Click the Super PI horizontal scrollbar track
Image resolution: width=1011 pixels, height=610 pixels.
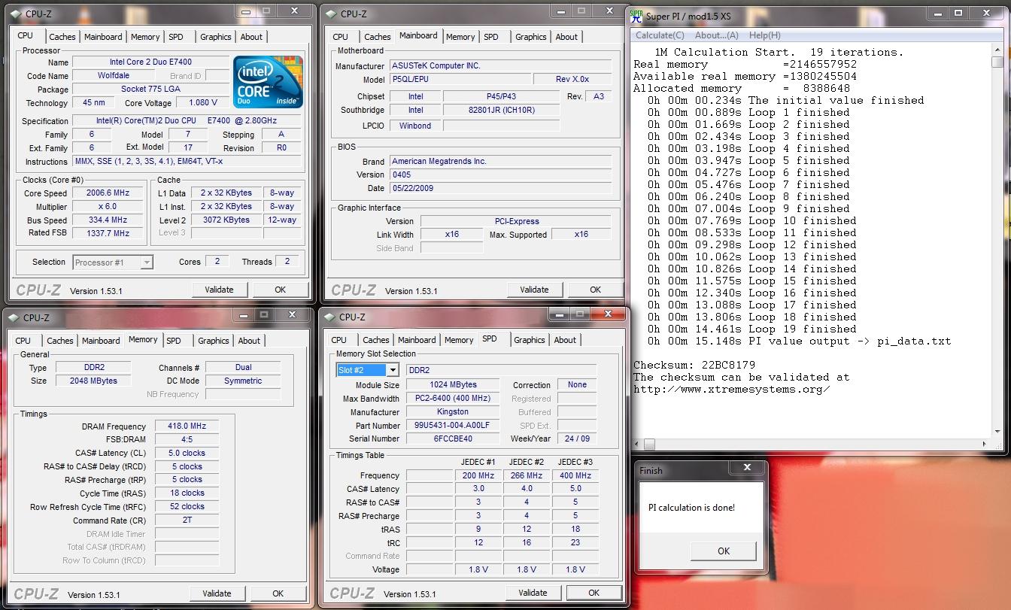[812, 445]
